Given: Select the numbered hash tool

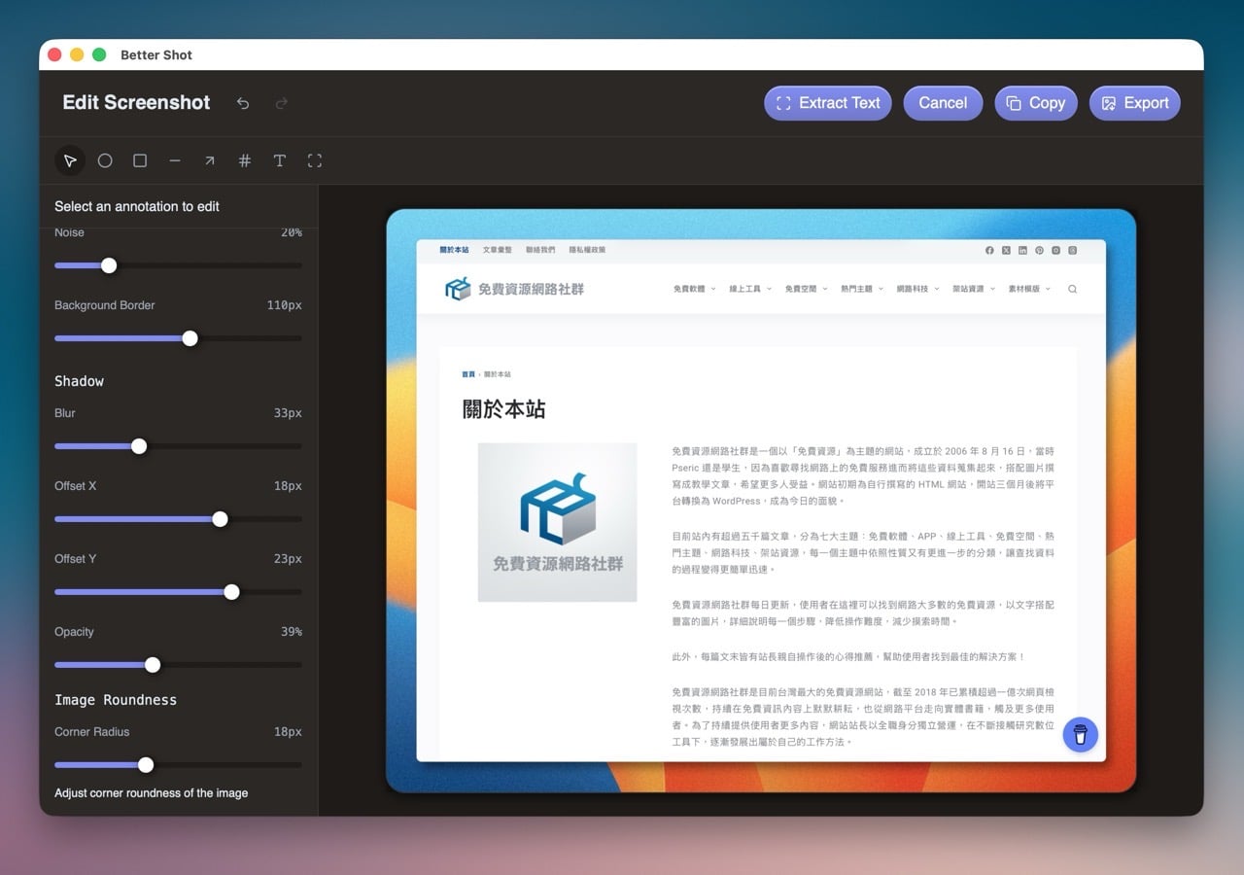Looking at the screenshot, I should click(245, 160).
